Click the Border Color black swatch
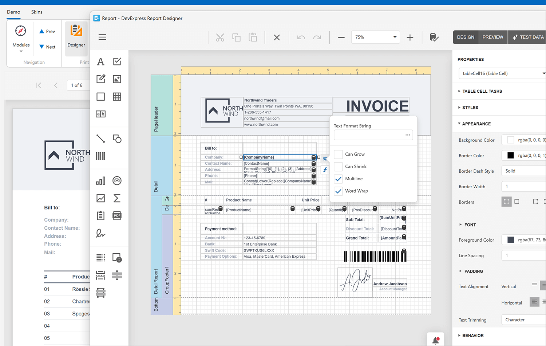This screenshot has width=546, height=346. click(x=511, y=156)
